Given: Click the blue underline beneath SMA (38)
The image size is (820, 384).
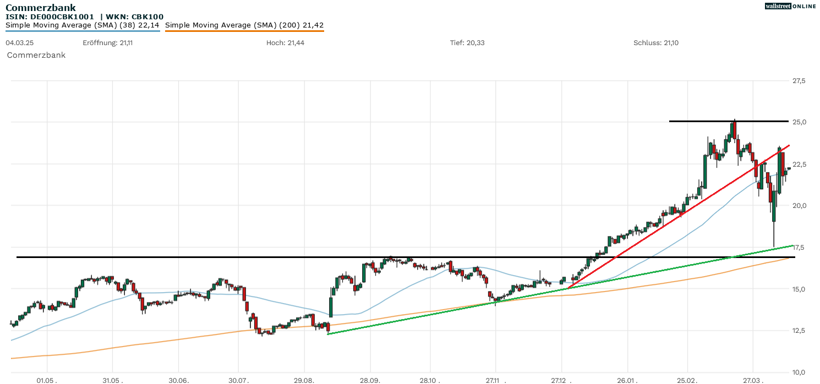Looking at the screenshot, I should point(83,31).
